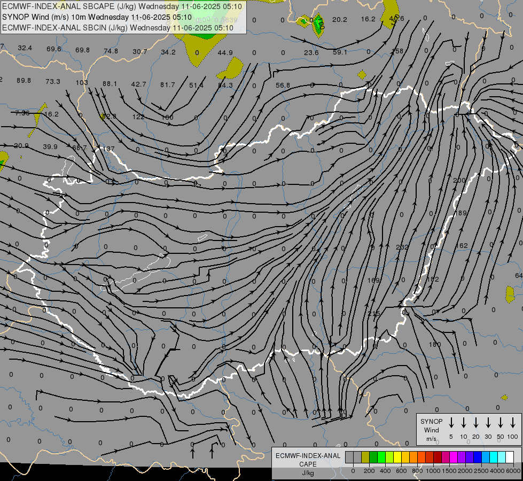
Task: Click the map value '32.4'
Action: coord(25,48)
